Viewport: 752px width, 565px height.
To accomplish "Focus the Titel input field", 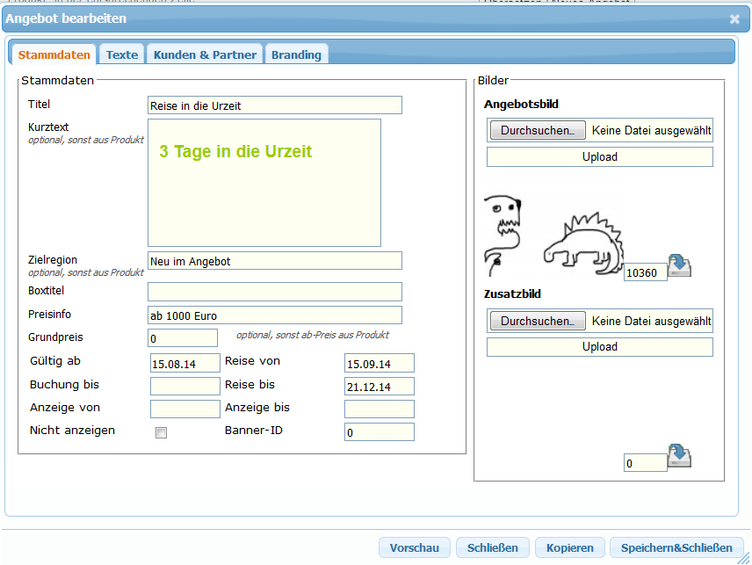I will 274,105.
